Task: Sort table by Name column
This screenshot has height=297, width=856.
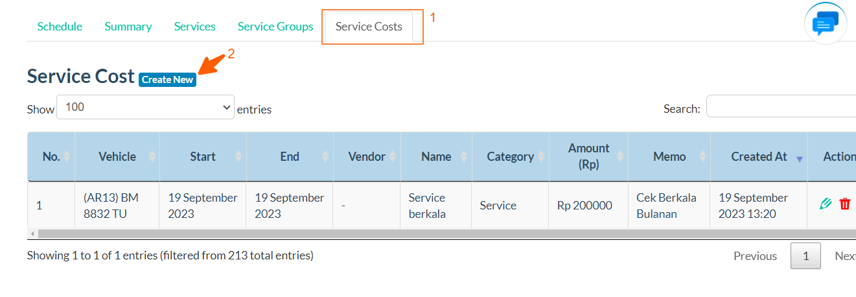Action: (x=436, y=156)
